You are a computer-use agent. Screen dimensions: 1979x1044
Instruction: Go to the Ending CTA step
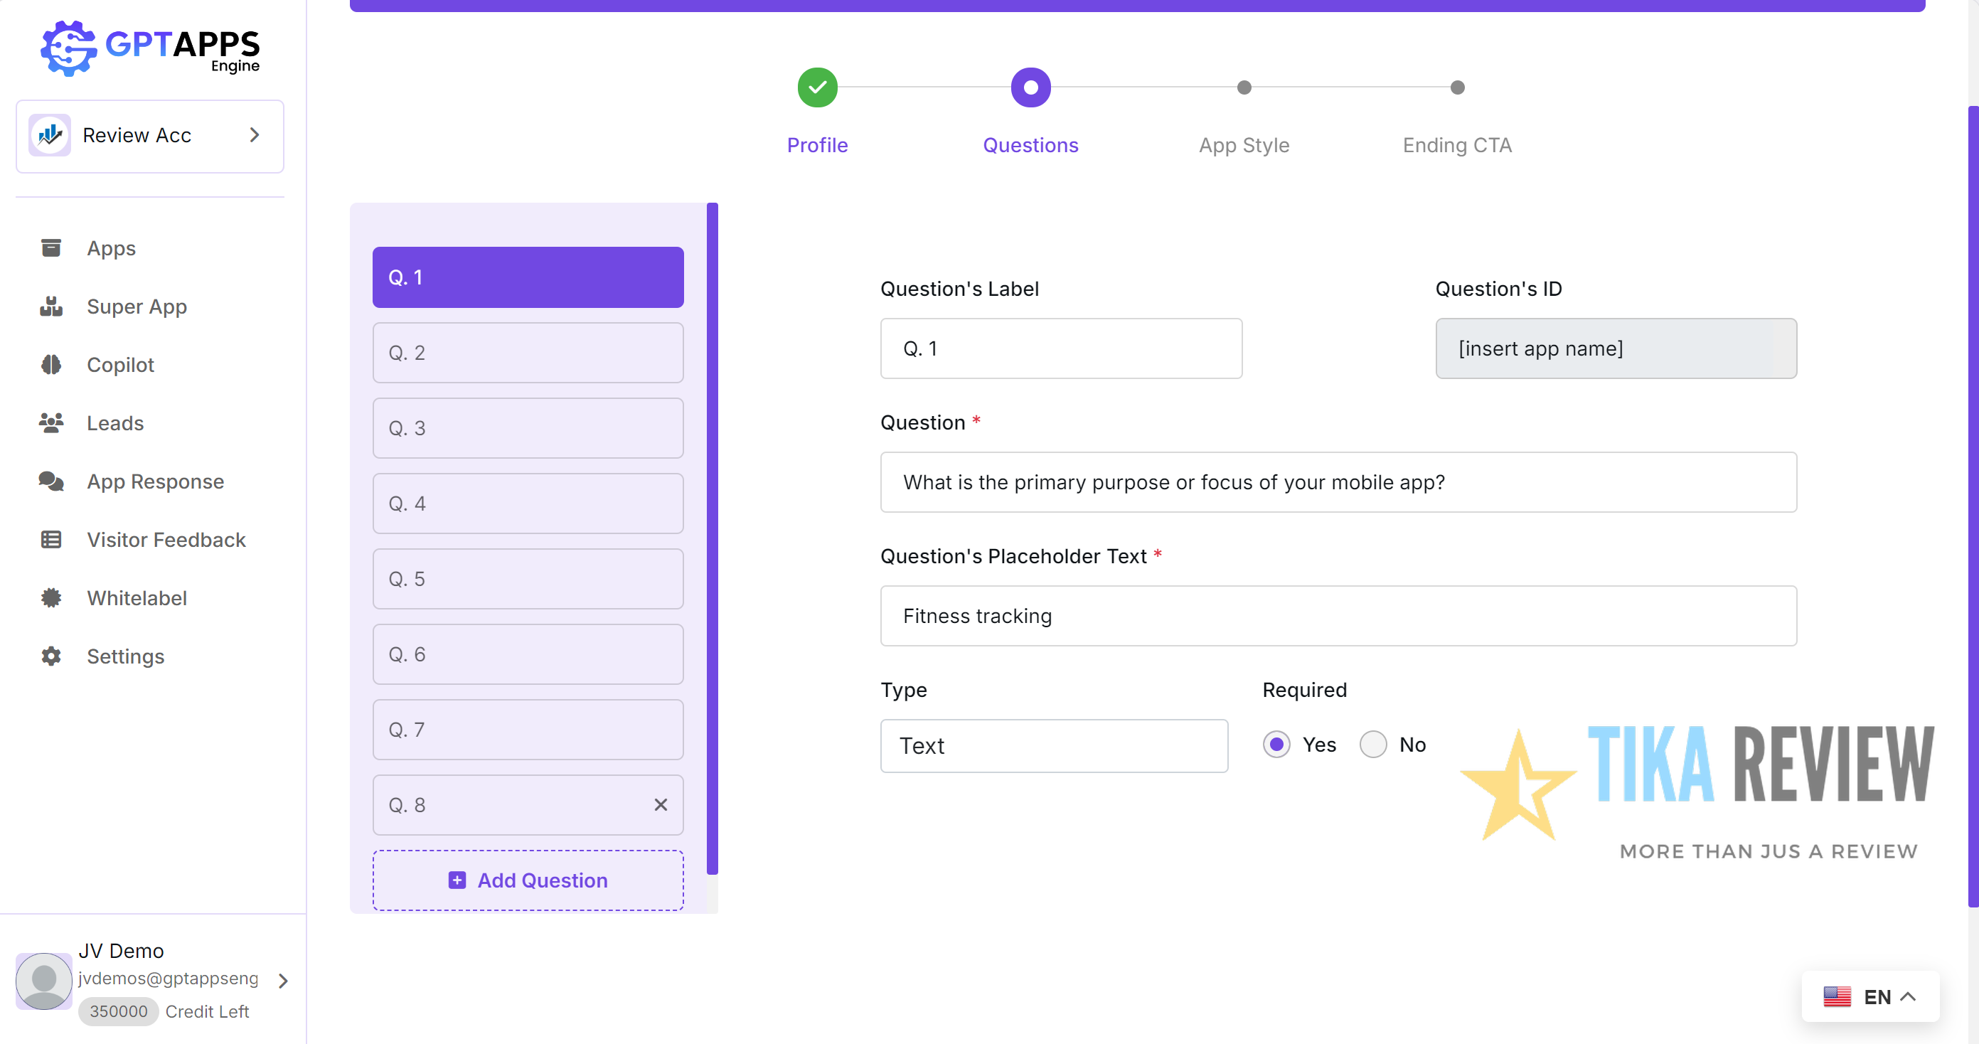pyautogui.click(x=1456, y=87)
